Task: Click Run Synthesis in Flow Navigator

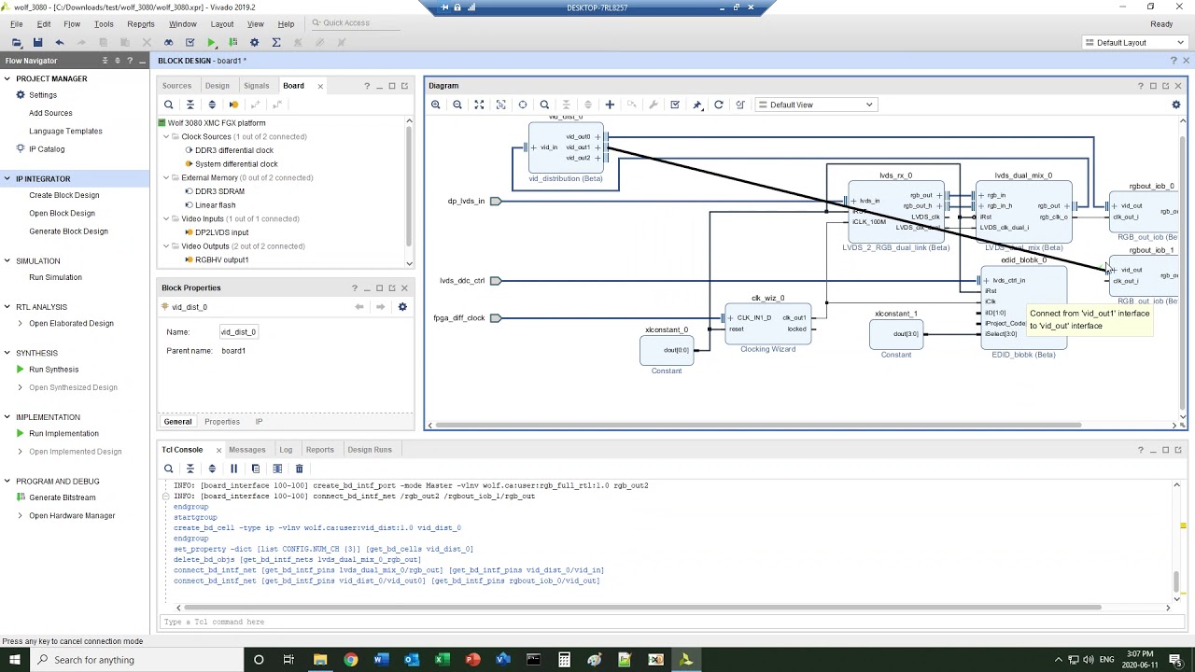Action: pyautogui.click(x=54, y=370)
